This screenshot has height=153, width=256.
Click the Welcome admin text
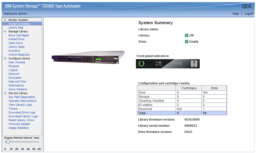[x=15, y=14]
